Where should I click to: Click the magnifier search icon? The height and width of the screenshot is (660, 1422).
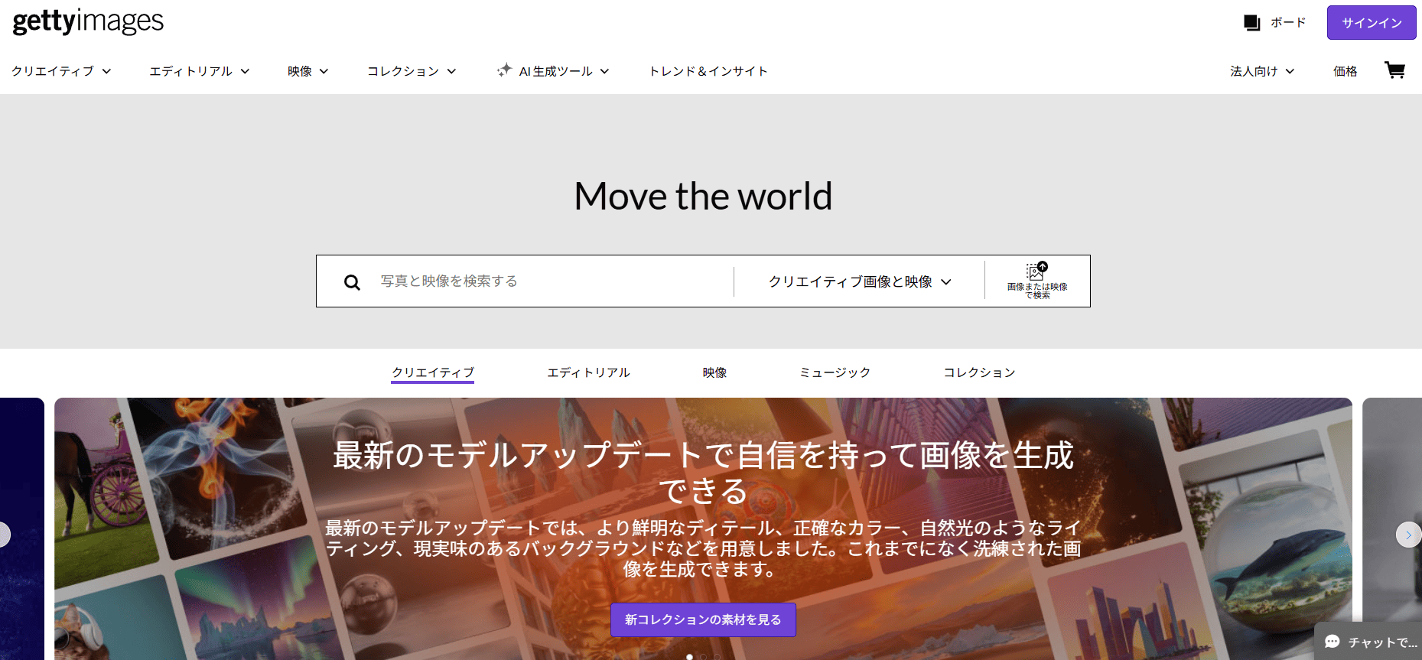[x=352, y=282]
